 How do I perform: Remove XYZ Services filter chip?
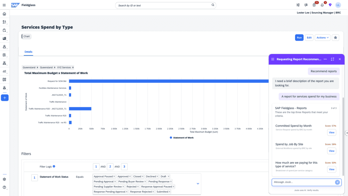click(x=73, y=67)
